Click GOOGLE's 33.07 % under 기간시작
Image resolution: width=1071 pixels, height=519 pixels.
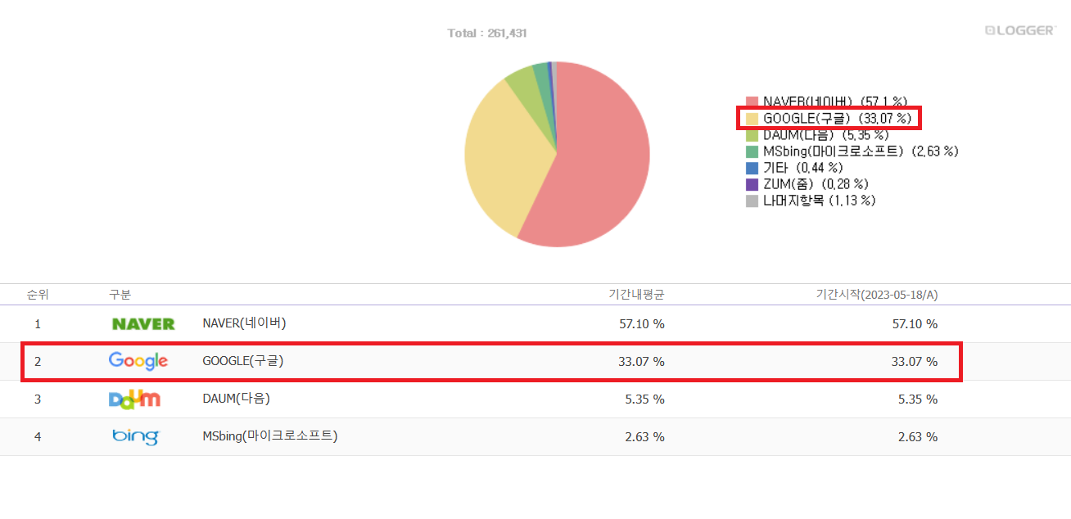915,362
